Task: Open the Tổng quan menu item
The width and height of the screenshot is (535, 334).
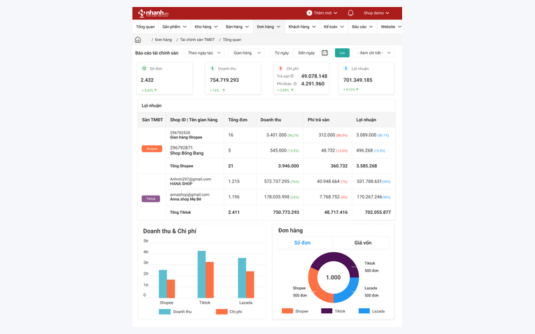Action: (145, 27)
